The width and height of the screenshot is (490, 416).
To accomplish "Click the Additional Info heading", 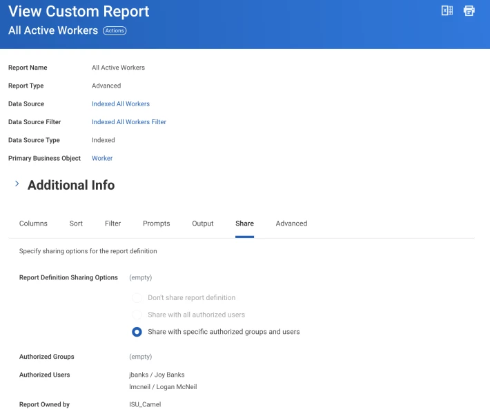I will pyautogui.click(x=71, y=185).
